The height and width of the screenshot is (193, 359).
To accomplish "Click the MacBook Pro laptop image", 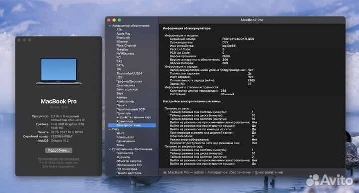I will pos(59,71).
